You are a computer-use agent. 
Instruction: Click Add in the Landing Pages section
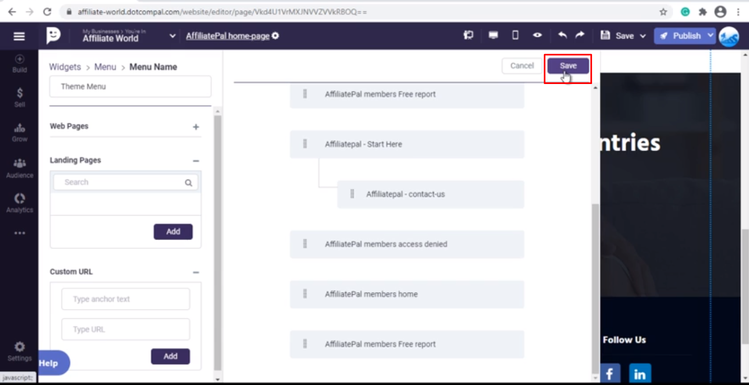[173, 232]
